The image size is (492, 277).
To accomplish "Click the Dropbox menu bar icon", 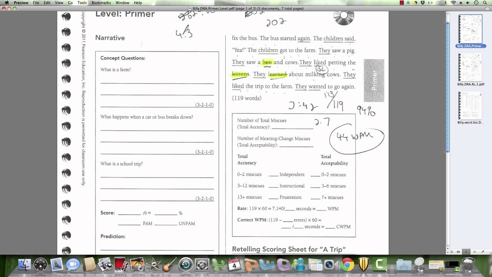I will (422, 3).
